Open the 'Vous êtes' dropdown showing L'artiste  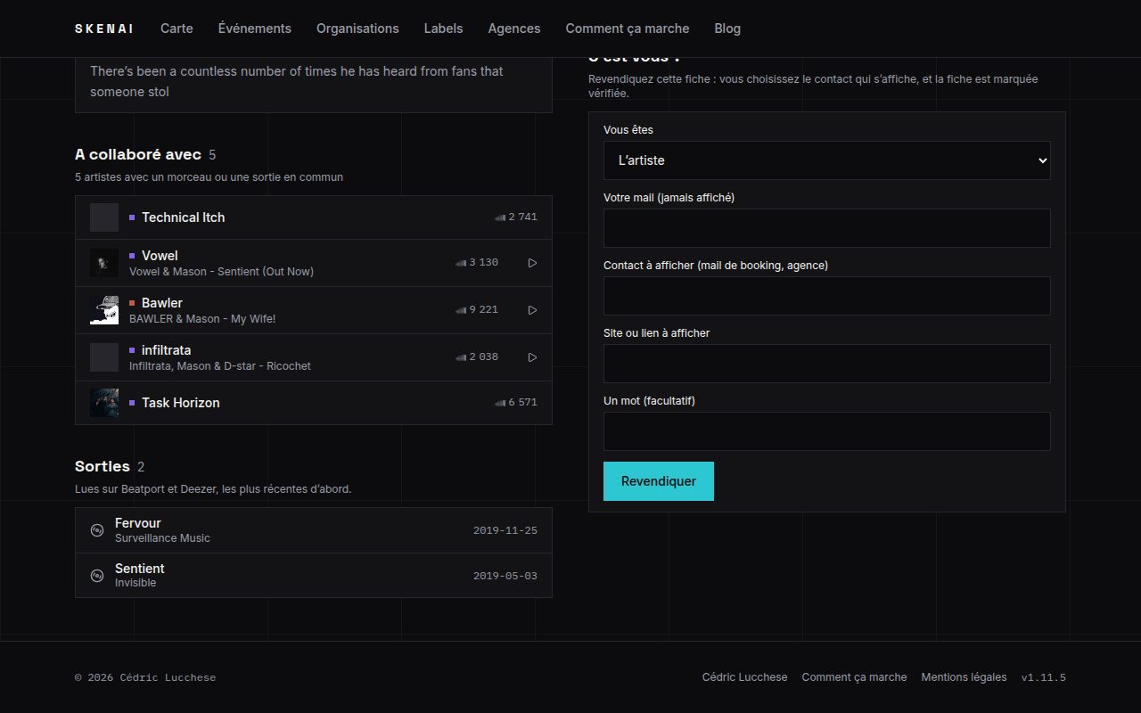point(827,160)
